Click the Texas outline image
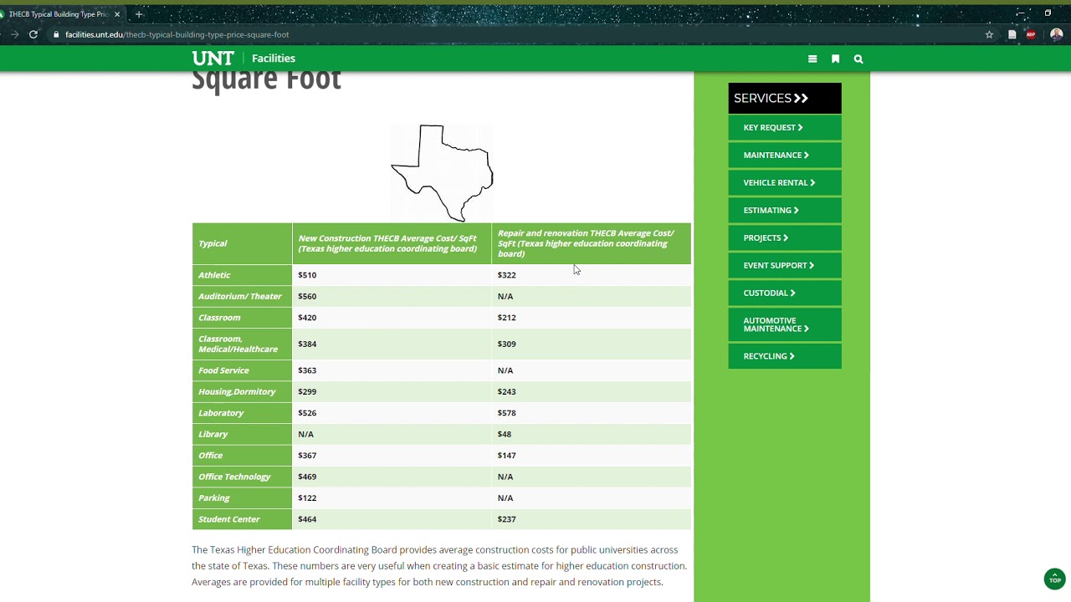Screen dimensions: 1071x602 pos(442,172)
